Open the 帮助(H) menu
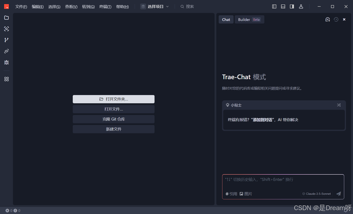This screenshot has width=353, height=214. (x=122, y=7)
